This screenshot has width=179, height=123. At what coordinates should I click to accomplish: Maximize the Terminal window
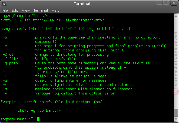tap(166, 2)
